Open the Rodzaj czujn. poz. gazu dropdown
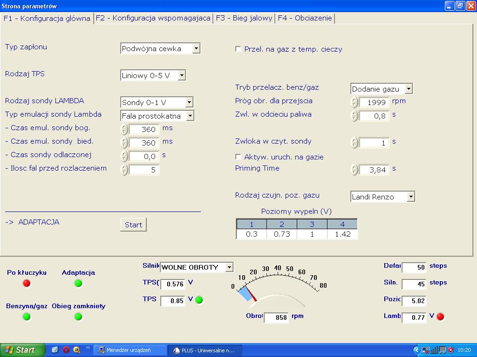 [x=410, y=197]
